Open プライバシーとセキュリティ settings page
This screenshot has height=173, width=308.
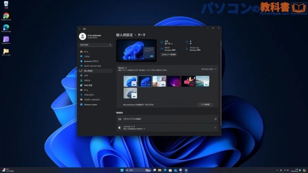pos(95,99)
